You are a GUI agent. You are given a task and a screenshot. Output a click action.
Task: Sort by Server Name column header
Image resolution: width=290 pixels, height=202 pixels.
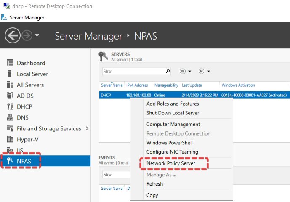112,85
